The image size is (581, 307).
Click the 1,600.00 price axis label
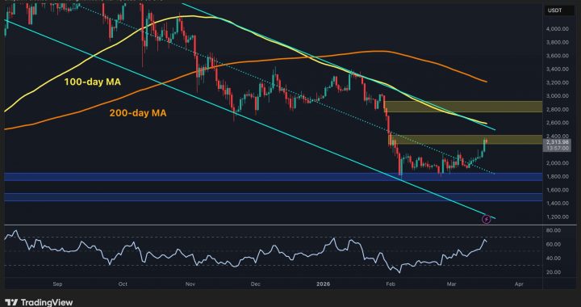tap(558, 190)
